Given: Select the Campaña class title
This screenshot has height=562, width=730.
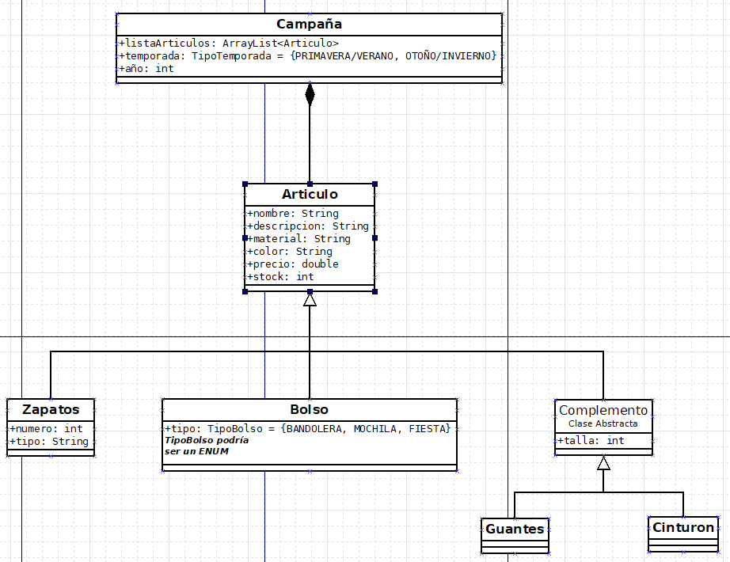Looking at the screenshot, I should [x=309, y=25].
